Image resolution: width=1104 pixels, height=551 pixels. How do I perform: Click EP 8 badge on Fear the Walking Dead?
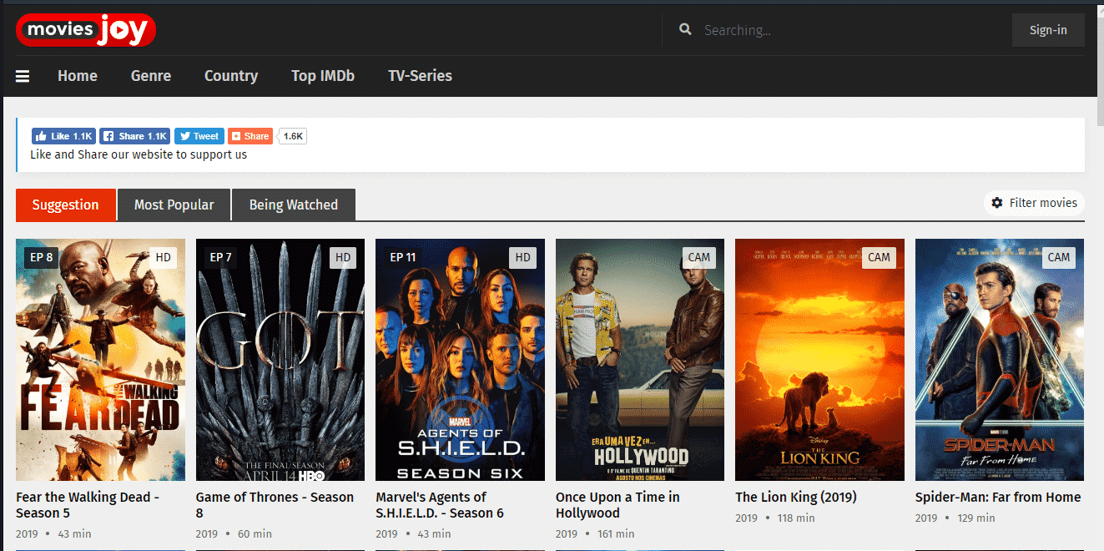point(42,257)
